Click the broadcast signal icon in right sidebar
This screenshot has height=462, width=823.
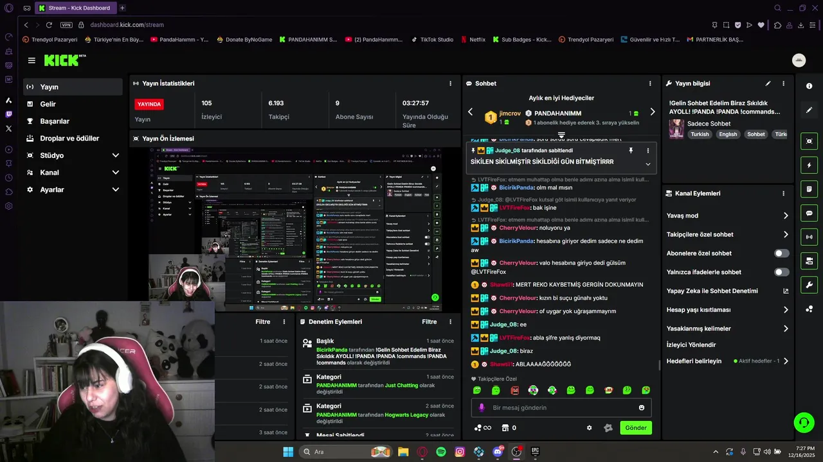[x=809, y=237]
